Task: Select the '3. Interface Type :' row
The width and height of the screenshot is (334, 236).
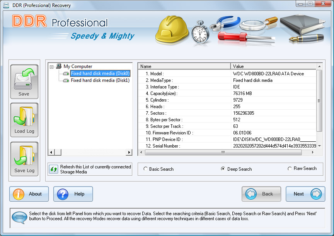Action: pos(227,87)
